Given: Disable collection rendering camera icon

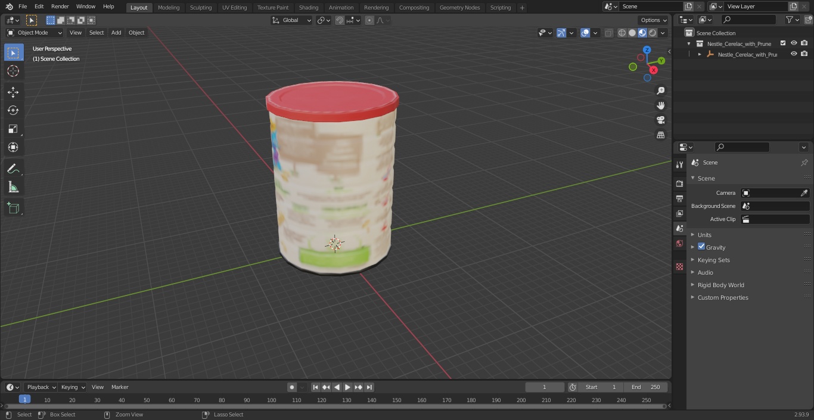Looking at the screenshot, I should (x=804, y=43).
